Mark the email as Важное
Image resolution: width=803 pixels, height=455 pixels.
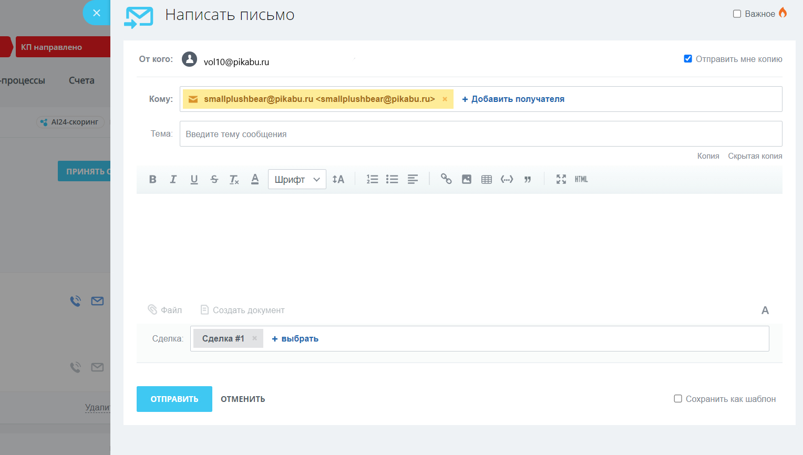click(737, 14)
